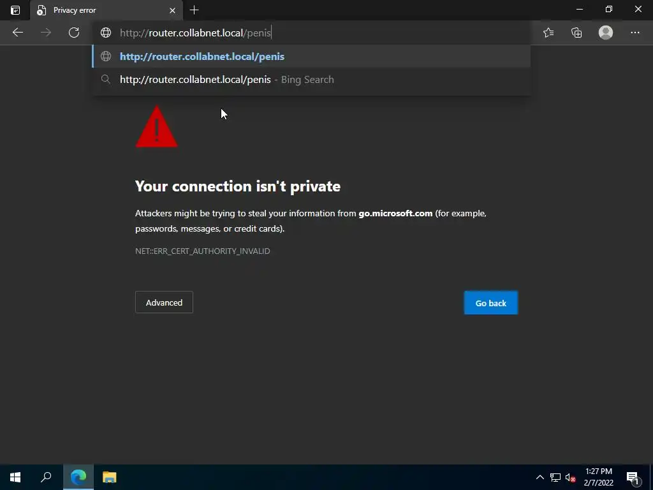Select the Privacy error tab
653x490 pixels.
tap(106, 10)
